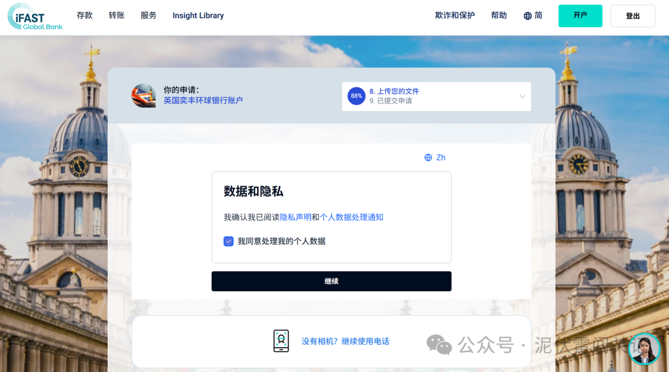Expand the step 8 progress panel chevron

pos(522,97)
